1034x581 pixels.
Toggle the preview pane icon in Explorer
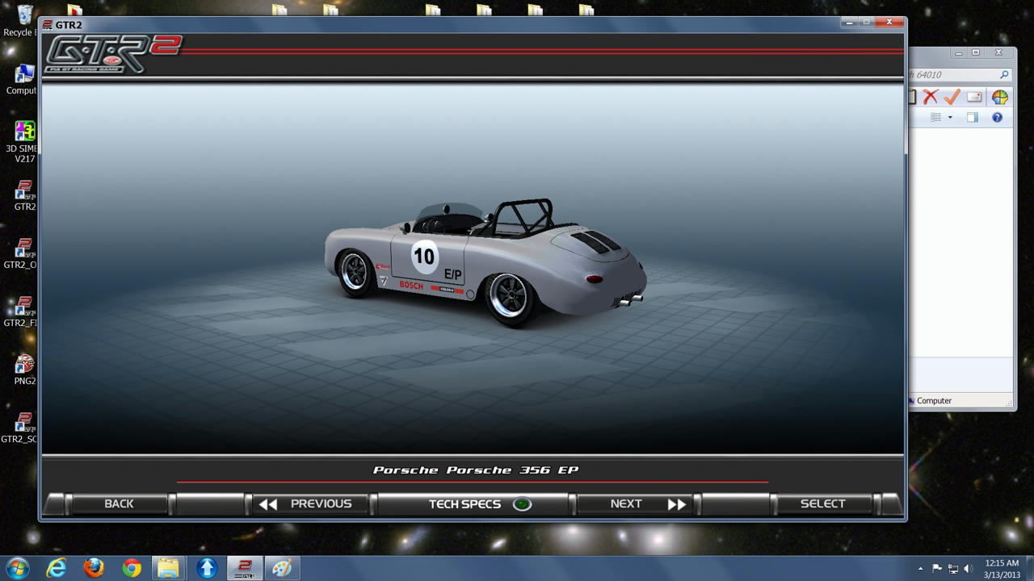click(x=973, y=118)
